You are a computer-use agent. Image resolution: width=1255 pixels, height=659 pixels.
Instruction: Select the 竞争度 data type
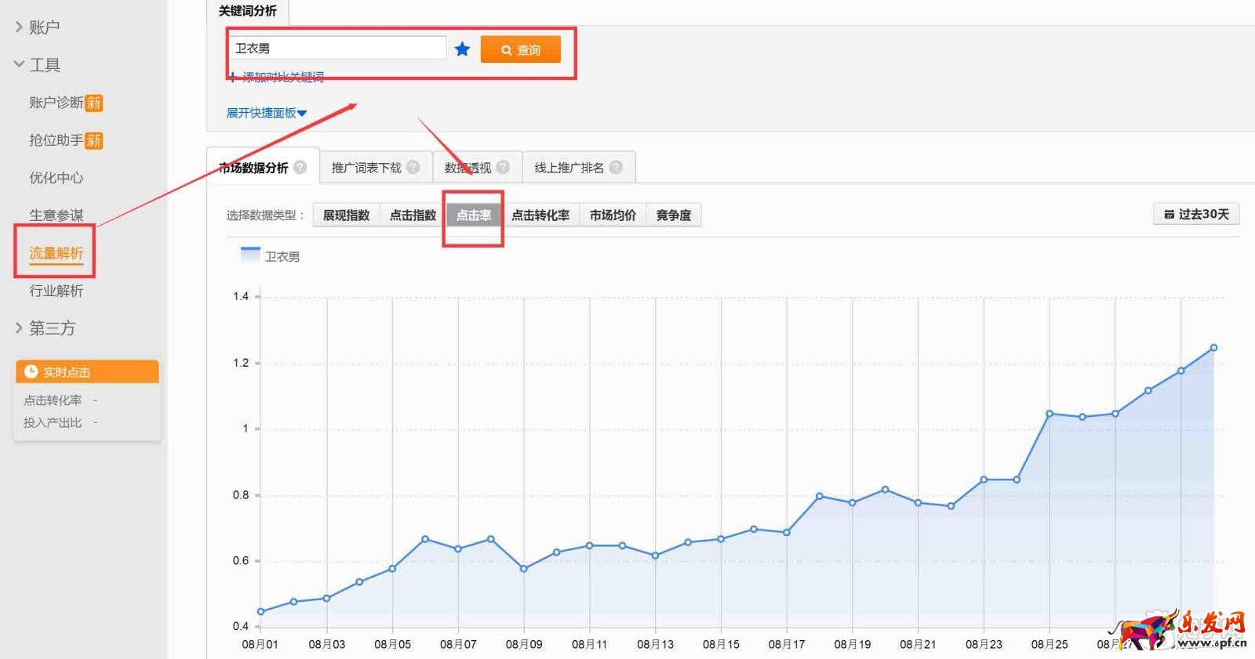pos(674,215)
